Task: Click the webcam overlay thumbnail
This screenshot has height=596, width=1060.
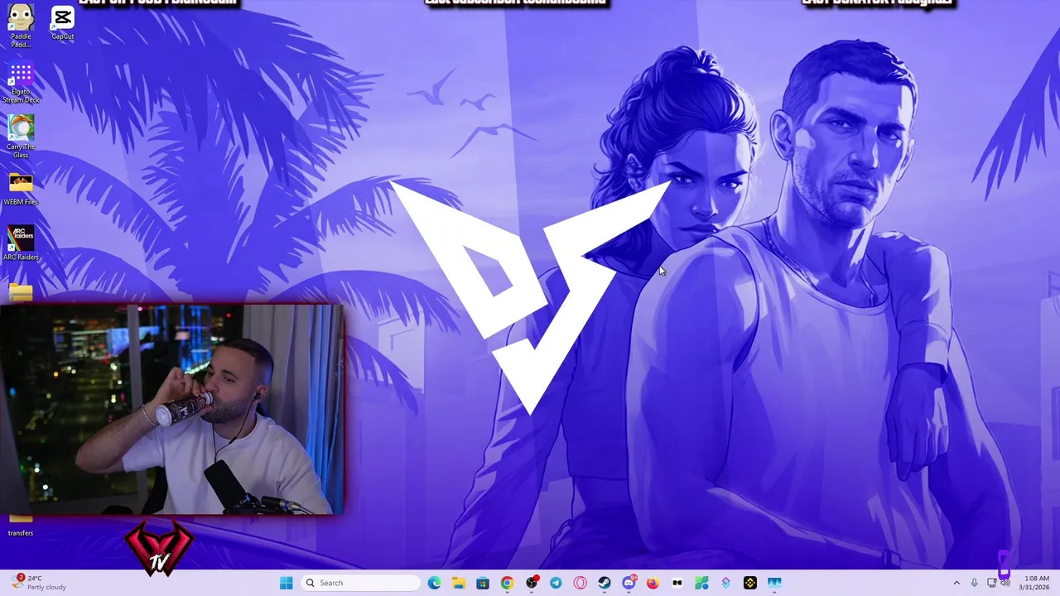Action: pyautogui.click(x=171, y=409)
